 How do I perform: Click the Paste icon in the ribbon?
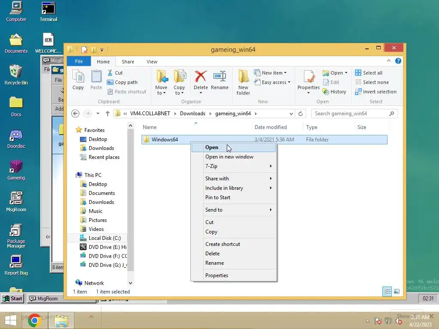point(96,76)
